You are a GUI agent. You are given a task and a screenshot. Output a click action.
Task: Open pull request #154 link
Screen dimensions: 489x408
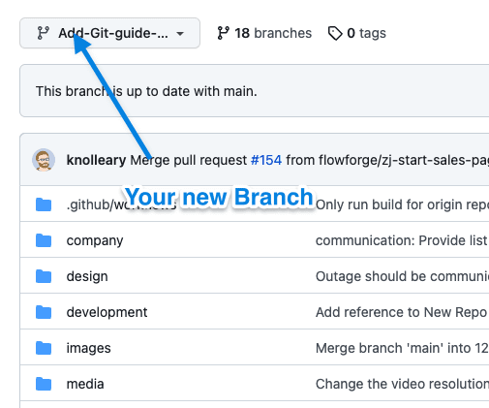266,160
